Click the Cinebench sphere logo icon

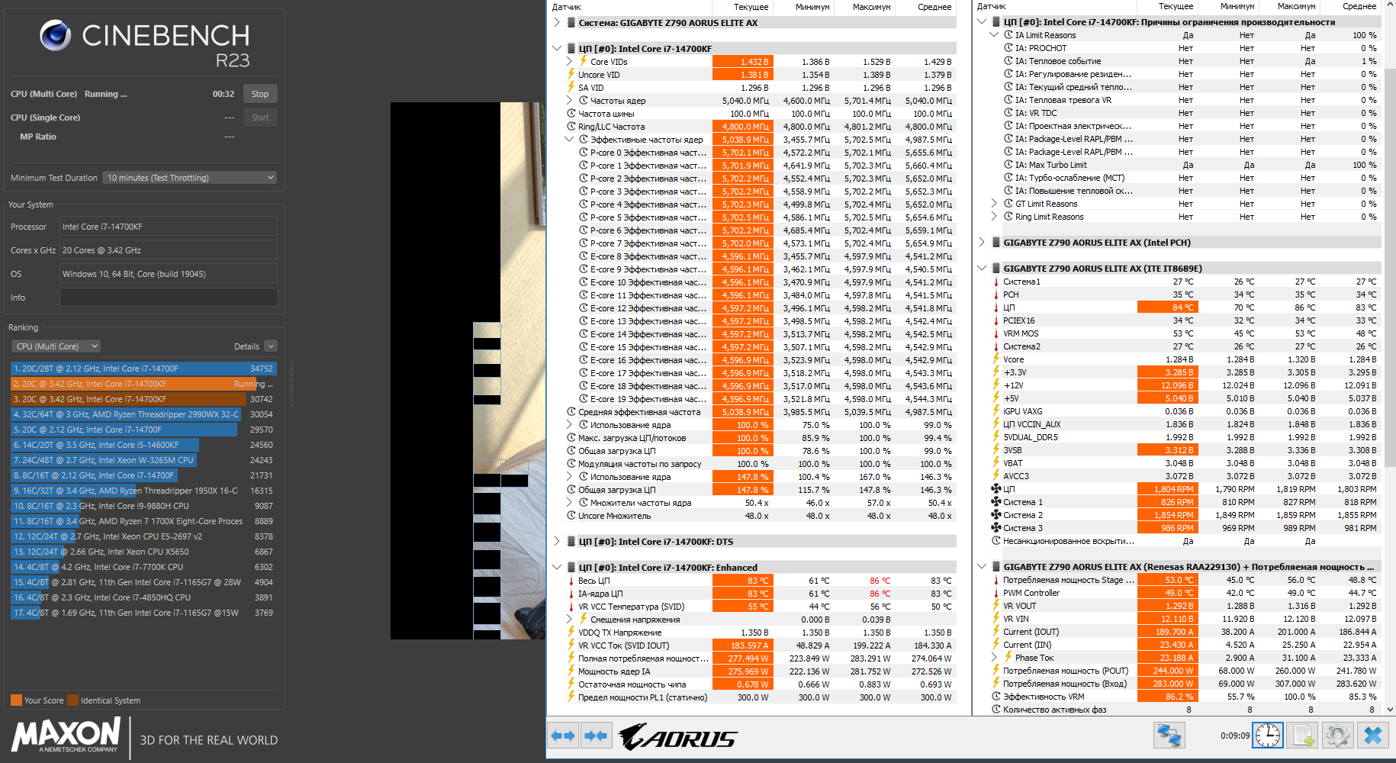[x=55, y=35]
